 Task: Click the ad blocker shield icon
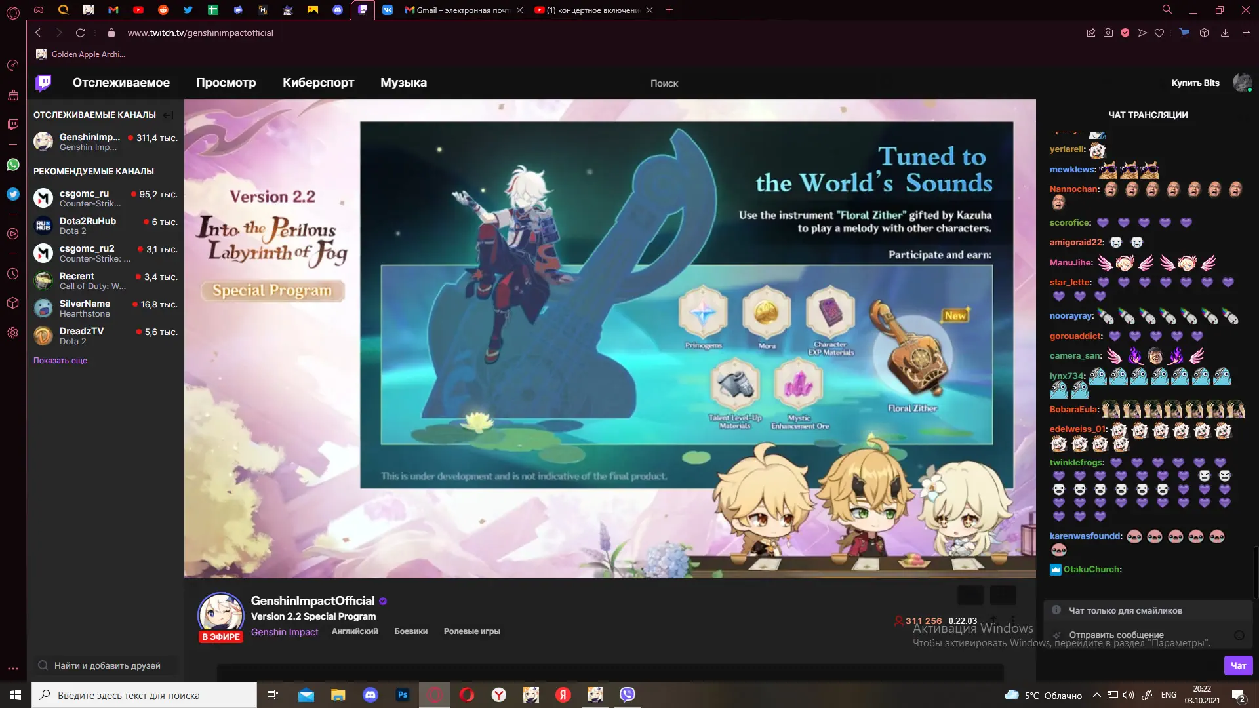click(x=1125, y=33)
